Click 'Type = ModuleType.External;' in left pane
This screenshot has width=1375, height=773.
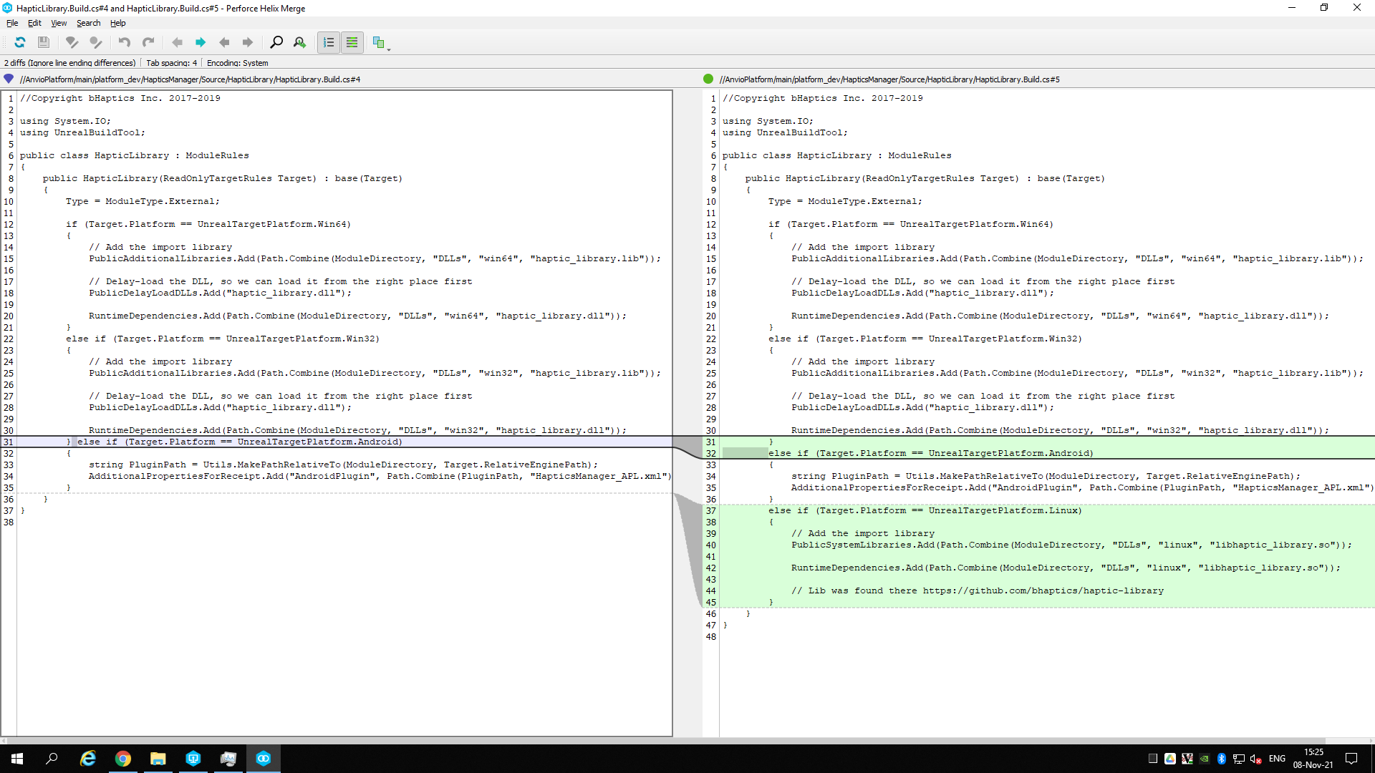[143, 202]
